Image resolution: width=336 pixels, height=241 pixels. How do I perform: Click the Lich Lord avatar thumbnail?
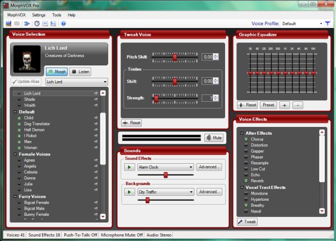[27, 59]
